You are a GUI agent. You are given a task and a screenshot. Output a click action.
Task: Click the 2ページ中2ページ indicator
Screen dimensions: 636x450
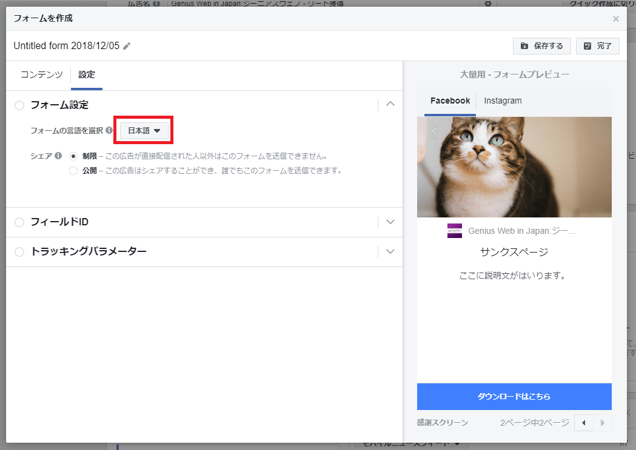[x=535, y=423]
